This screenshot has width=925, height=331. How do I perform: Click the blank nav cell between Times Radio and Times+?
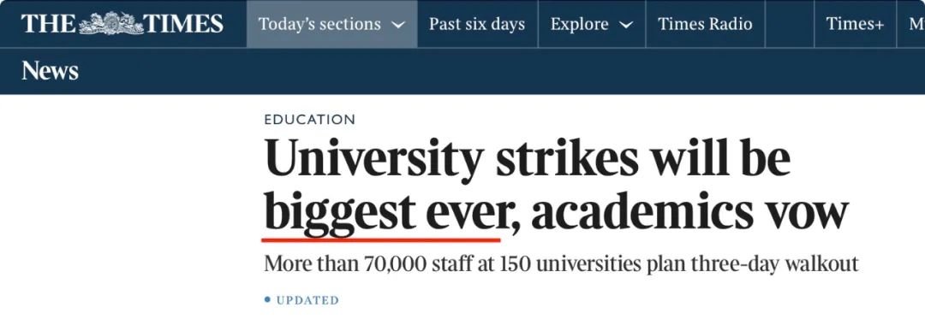[790, 24]
